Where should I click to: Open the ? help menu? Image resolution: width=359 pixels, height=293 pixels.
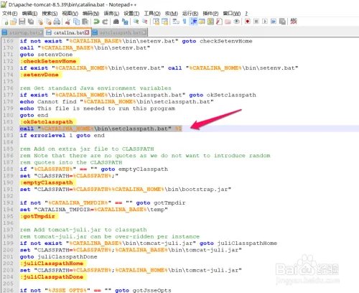[x=246, y=14]
